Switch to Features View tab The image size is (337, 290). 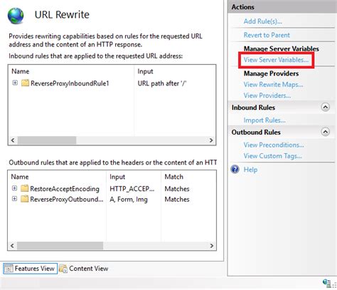click(x=30, y=269)
